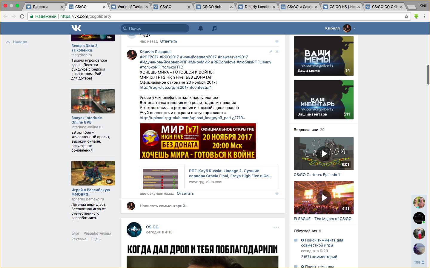430x268 pixels.
Task: Open the Ваш инвентарь album
Action: (324, 100)
